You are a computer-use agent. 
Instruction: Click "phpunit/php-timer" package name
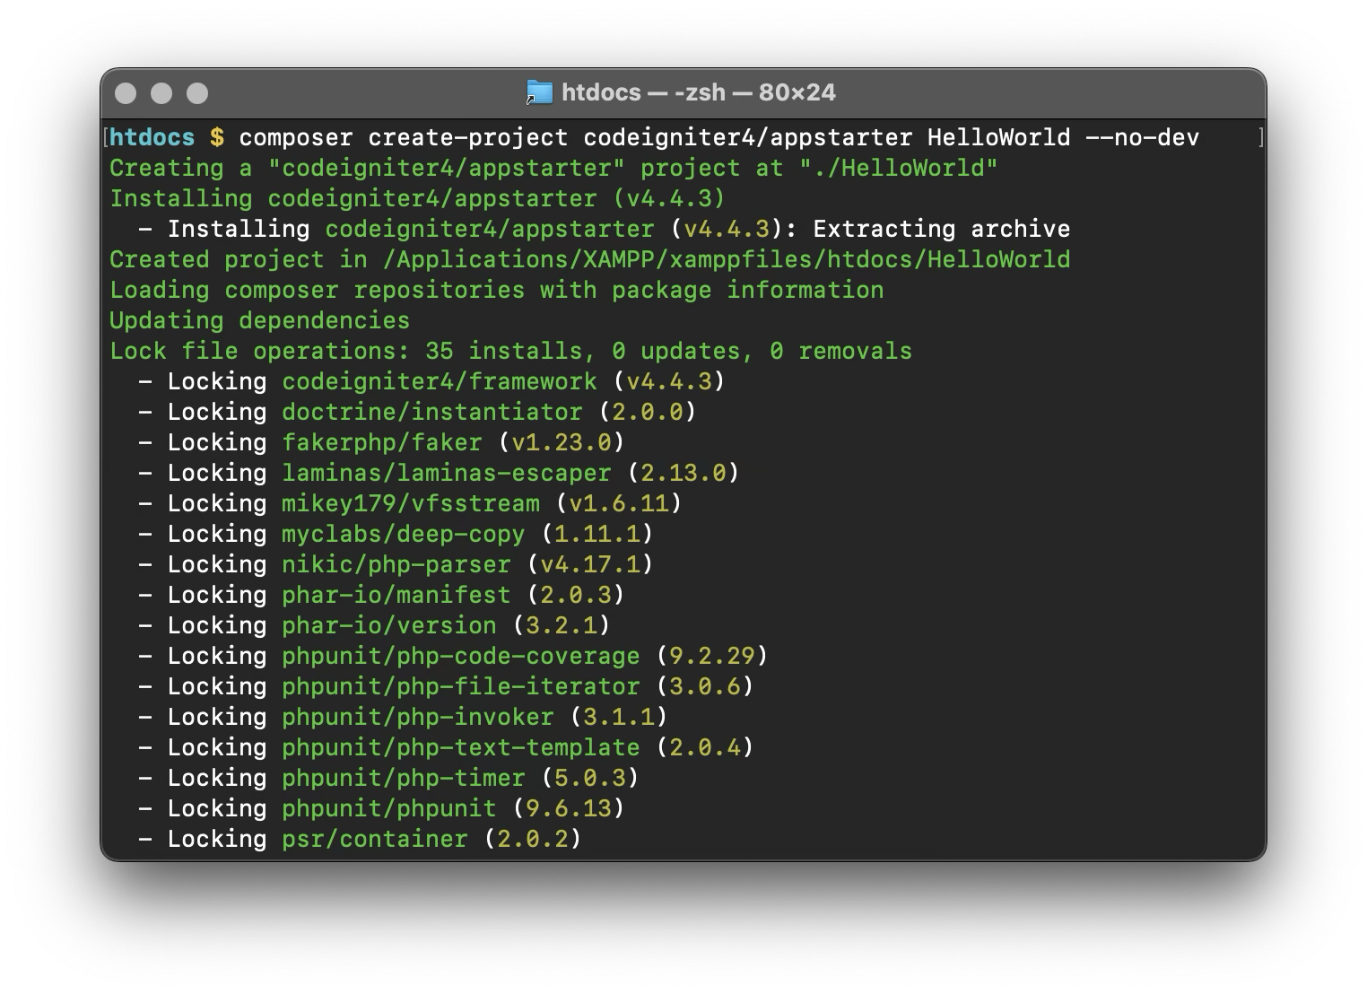click(404, 778)
